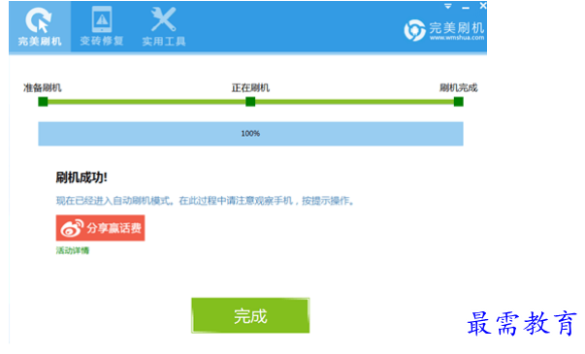Open the 活动详情 link
The image size is (585, 354).
click(73, 250)
